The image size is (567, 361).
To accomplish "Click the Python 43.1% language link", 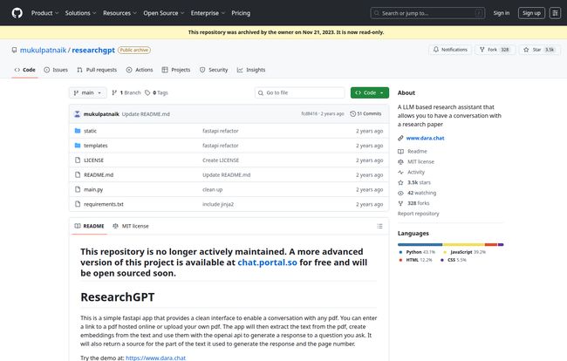I will [x=417, y=252].
